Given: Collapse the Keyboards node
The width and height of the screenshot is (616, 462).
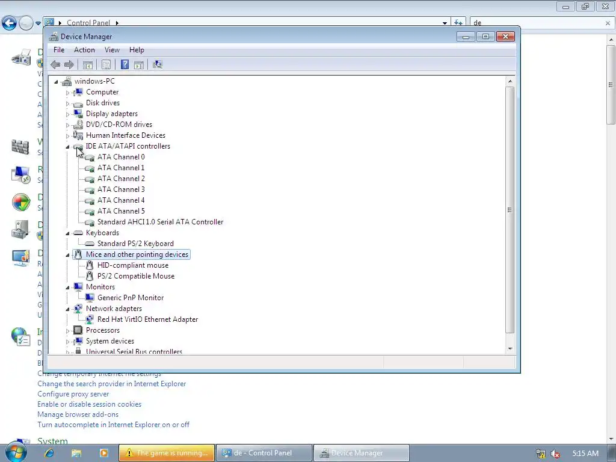Looking at the screenshot, I should tap(67, 233).
